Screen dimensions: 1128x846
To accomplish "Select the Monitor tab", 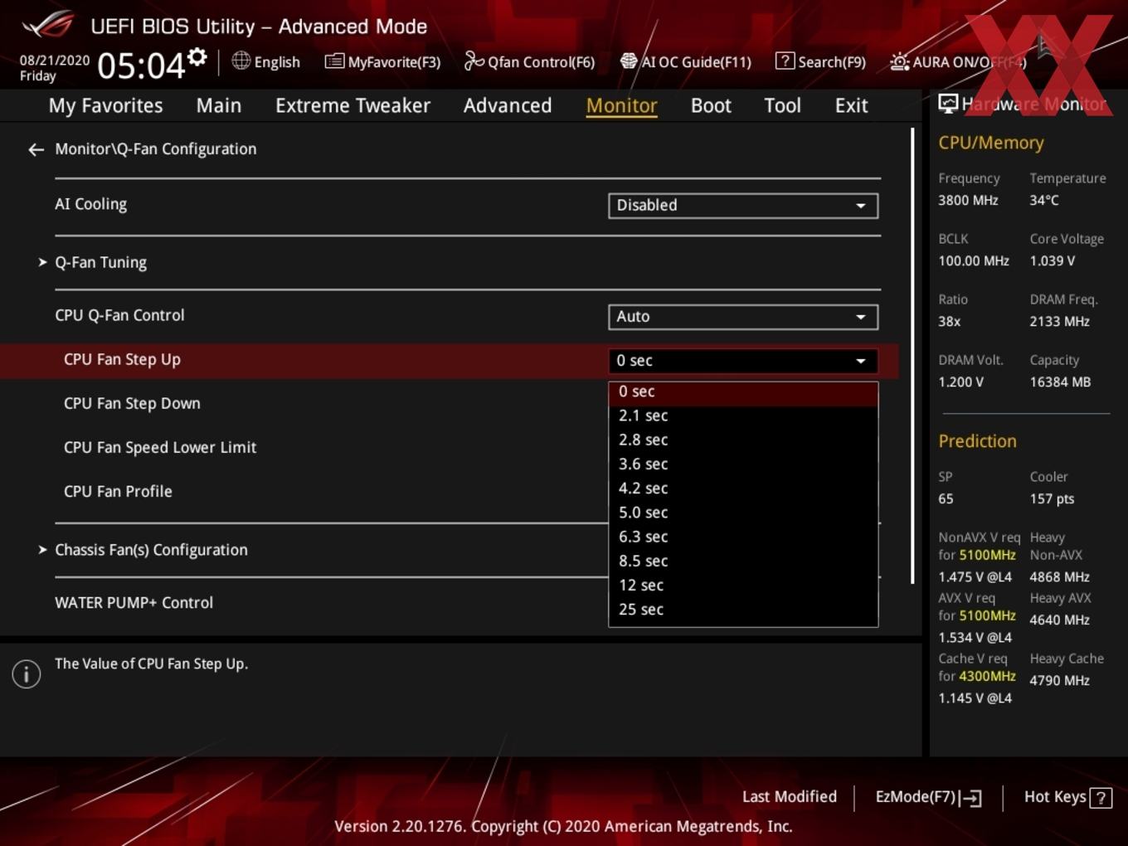I will coord(622,105).
